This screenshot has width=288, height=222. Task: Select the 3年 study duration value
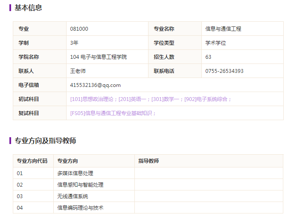coord(74,43)
